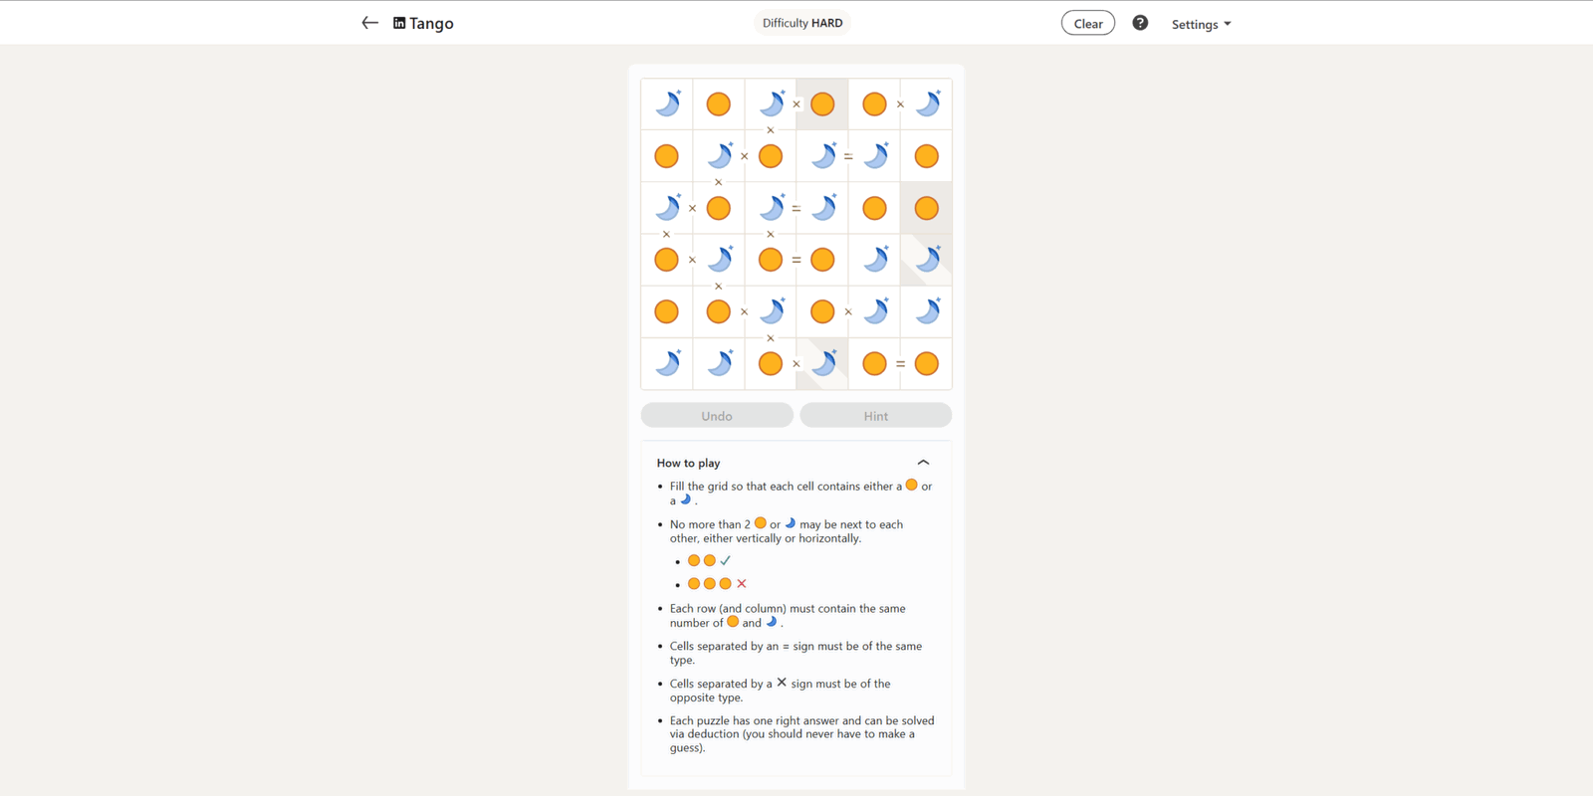Click the moon in row six, second column
The image size is (1593, 796).
(x=719, y=363)
